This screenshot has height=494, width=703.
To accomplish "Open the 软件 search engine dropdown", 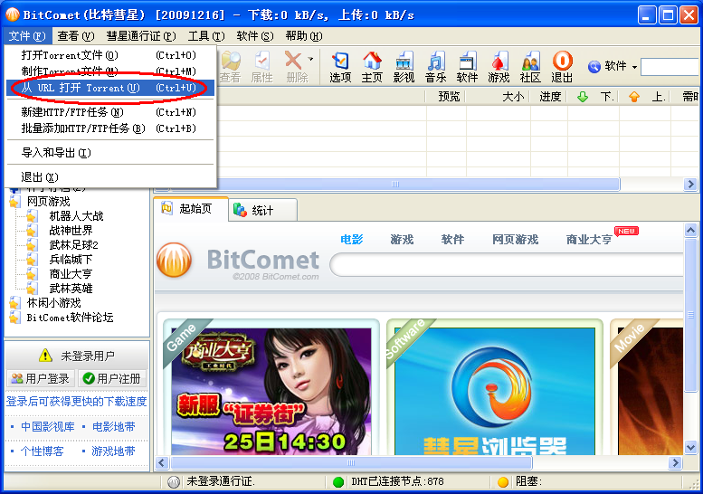I will (x=634, y=67).
